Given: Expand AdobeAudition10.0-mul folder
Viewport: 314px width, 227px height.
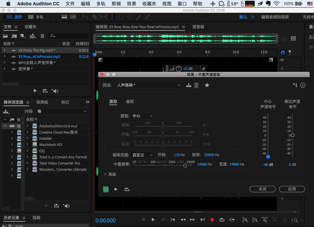Looking at the screenshot, I should (x=27, y=126).
